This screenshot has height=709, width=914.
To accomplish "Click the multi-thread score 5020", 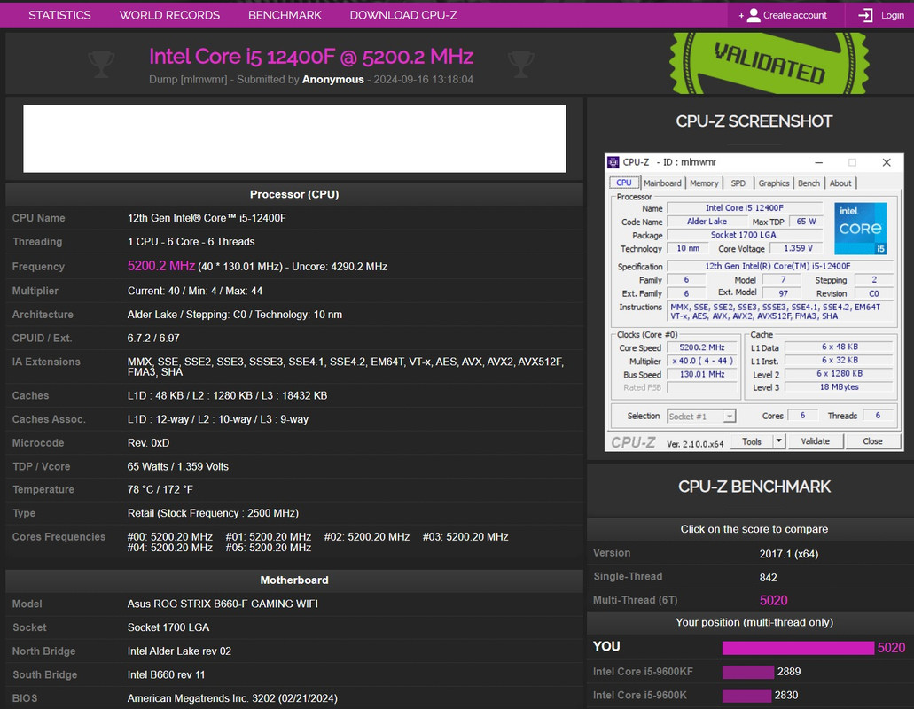I will pyautogui.click(x=774, y=600).
